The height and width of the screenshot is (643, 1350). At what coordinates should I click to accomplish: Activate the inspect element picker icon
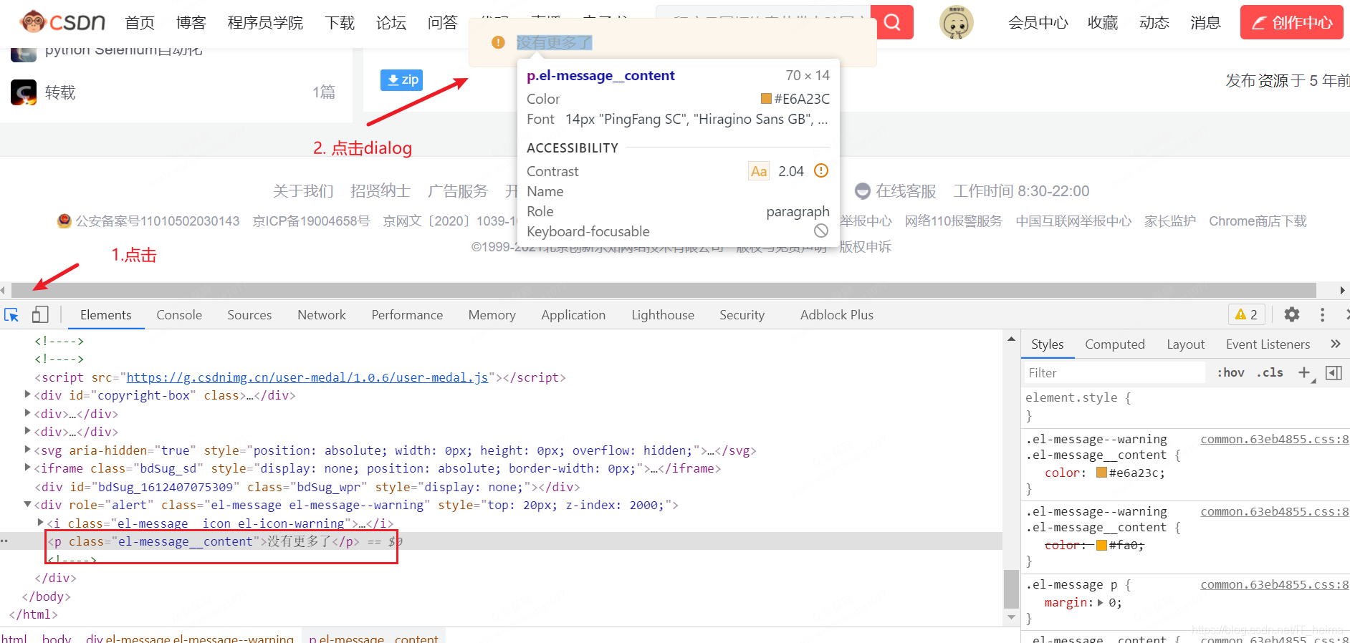tap(11, 315)
